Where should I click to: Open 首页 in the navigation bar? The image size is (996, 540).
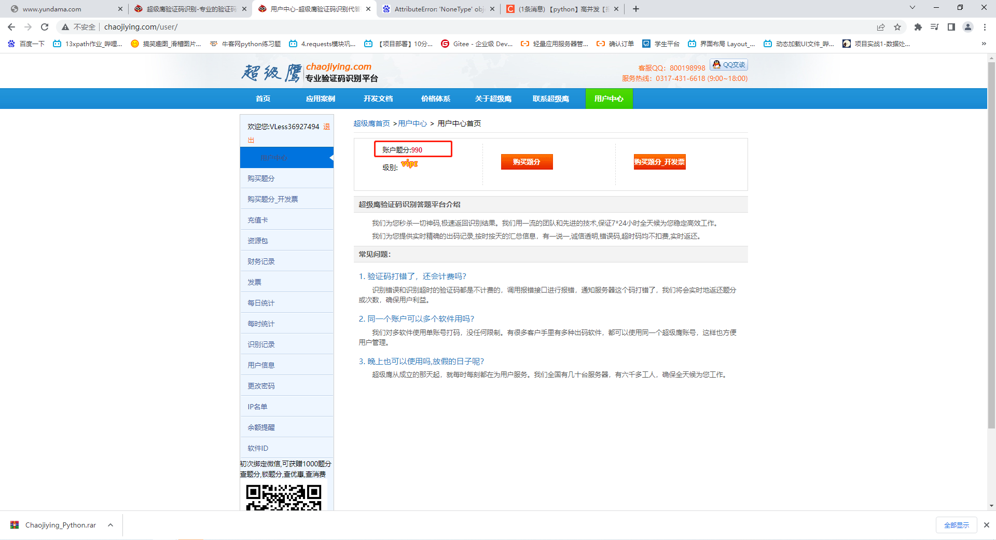pyautogui.click(x=263, y=99)
